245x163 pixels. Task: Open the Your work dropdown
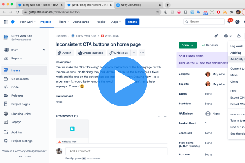[28, 22]
